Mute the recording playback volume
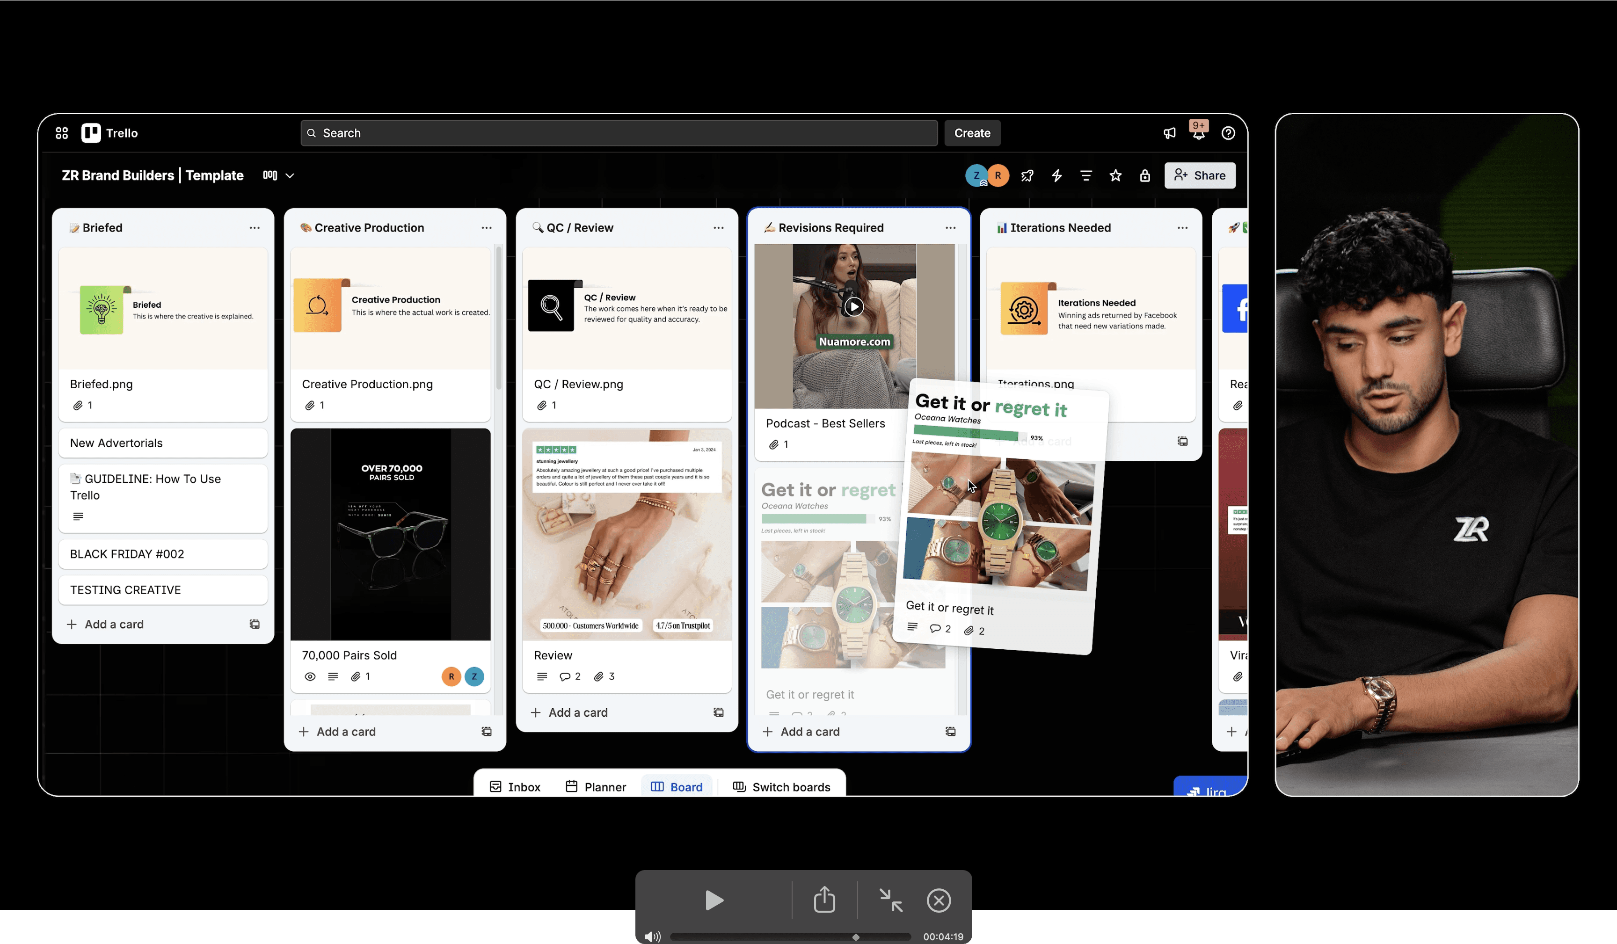Screen dimensions: 1617x944 (653, 937)
